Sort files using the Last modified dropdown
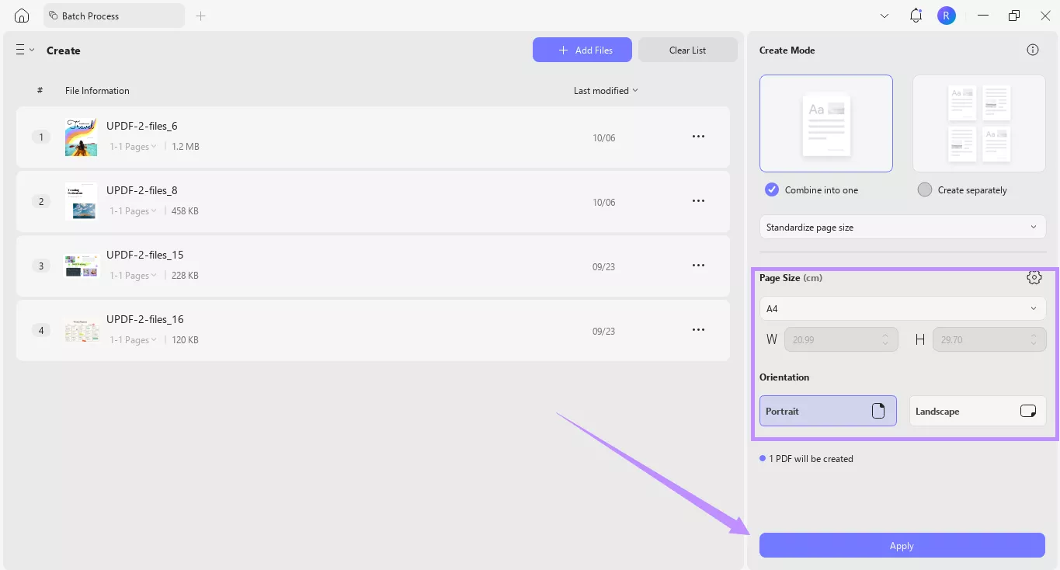1060x570 pixels. click(605, 90)
